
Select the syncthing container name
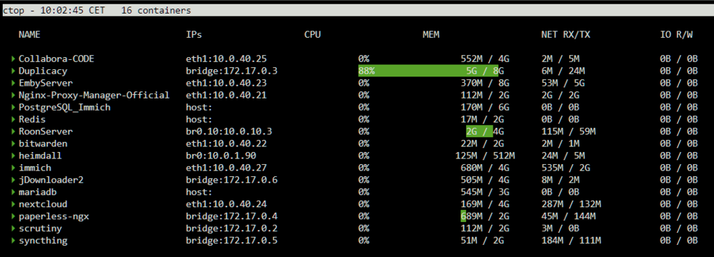coord(43,241)
